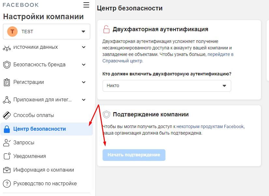Click the briefcase icon for company info

click(7, 170)
